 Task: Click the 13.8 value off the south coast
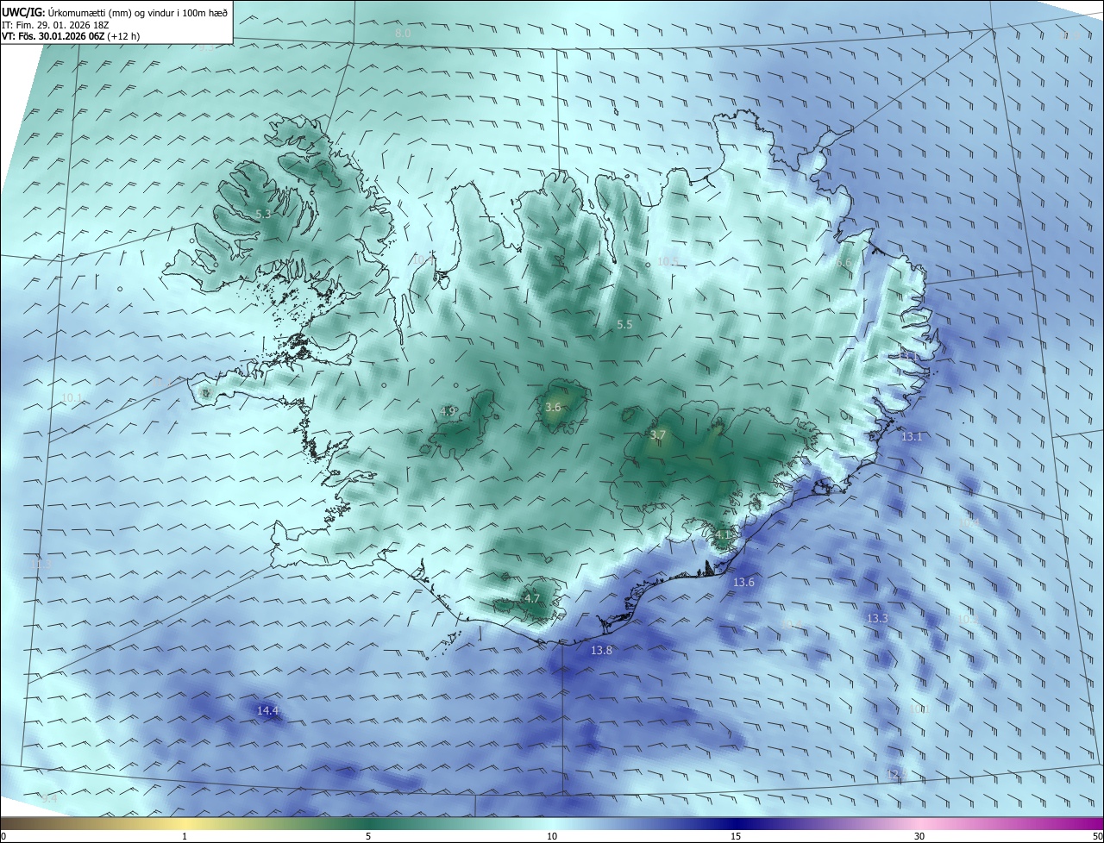click(601, 650)
